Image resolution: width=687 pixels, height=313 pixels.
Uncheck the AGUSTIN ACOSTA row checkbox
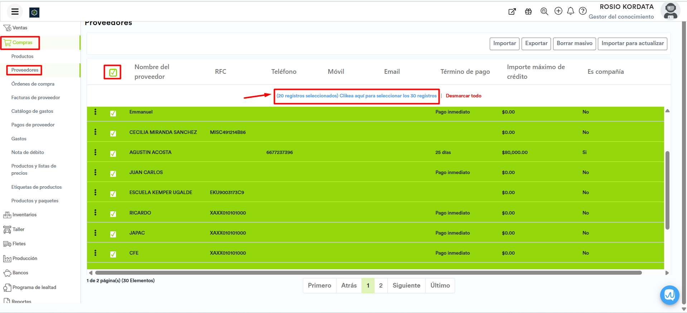[x=113, y=154]
